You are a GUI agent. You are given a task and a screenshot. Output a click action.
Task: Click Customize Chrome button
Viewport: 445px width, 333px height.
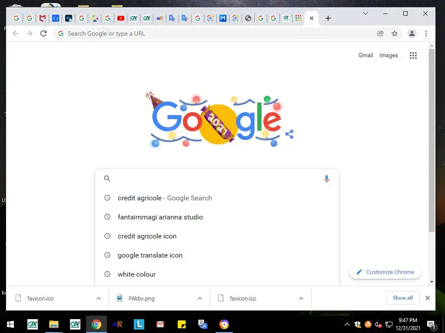pyautogui.click(x=385, y=272)
